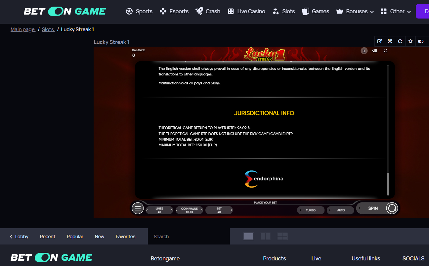Viewport: 429px width, 266px height.
Task: Open the Sports section
Action: pyautogui.click(x=139, y=11)
